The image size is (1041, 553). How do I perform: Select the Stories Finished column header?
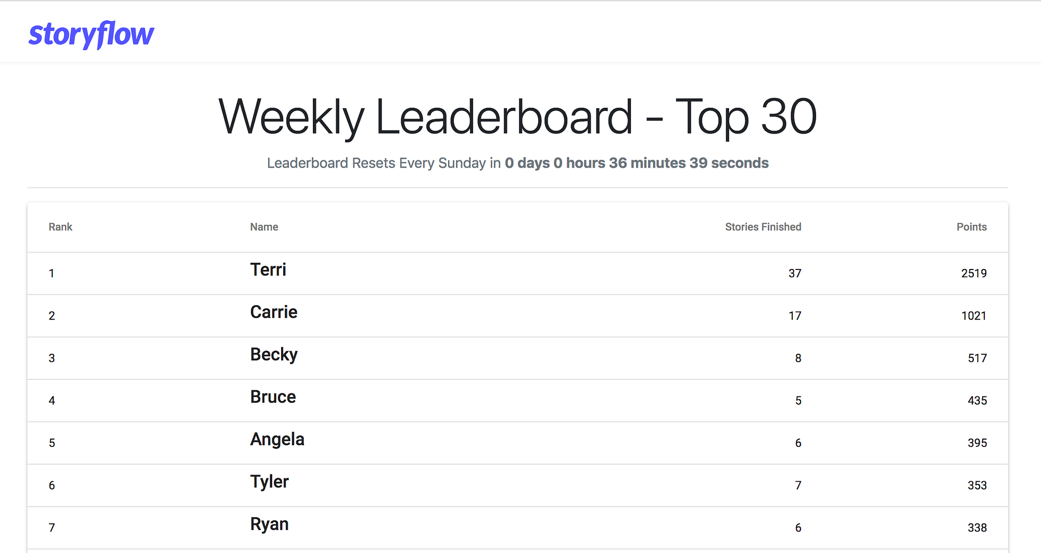pyautogui.click(x=763, y=227)
